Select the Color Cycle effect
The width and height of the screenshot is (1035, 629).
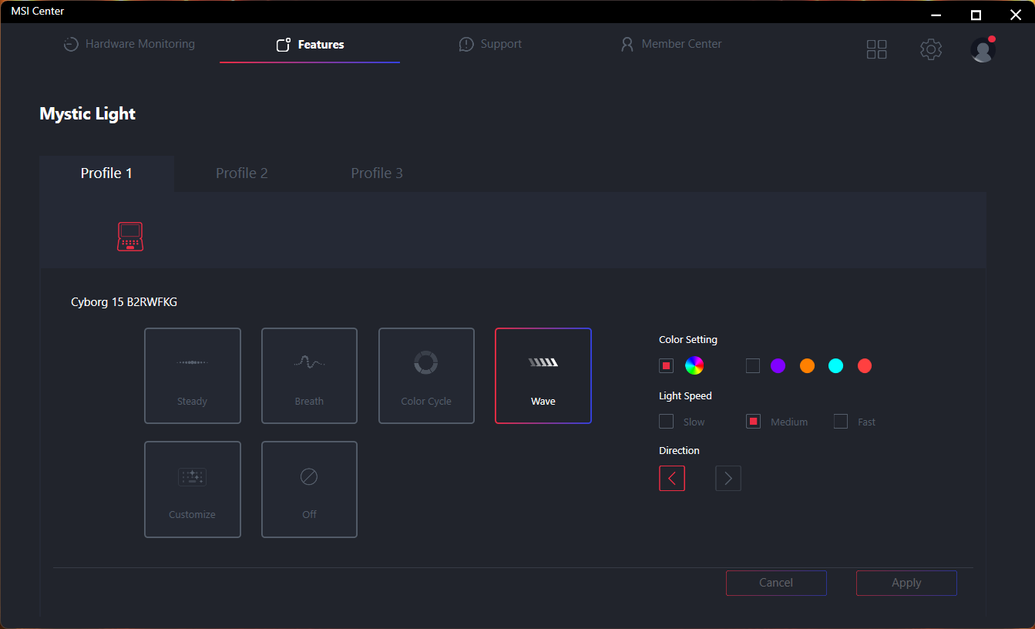coord(426,375)
